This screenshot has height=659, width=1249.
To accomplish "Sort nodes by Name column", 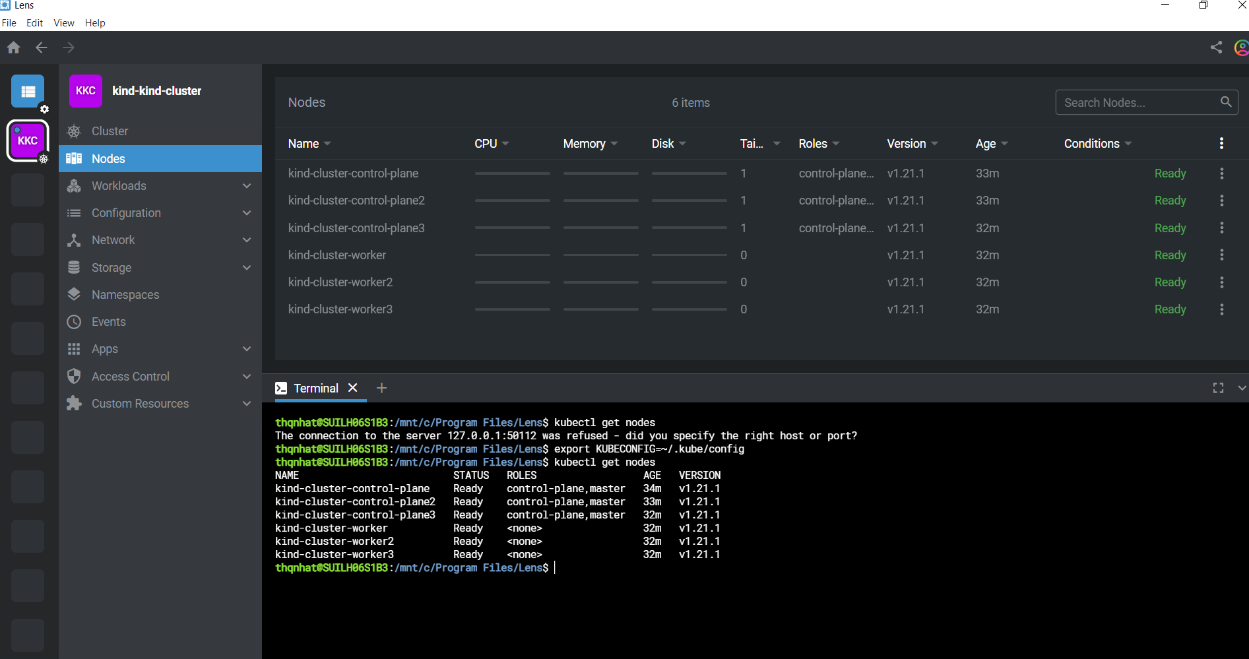I will [x=309, y=144].
